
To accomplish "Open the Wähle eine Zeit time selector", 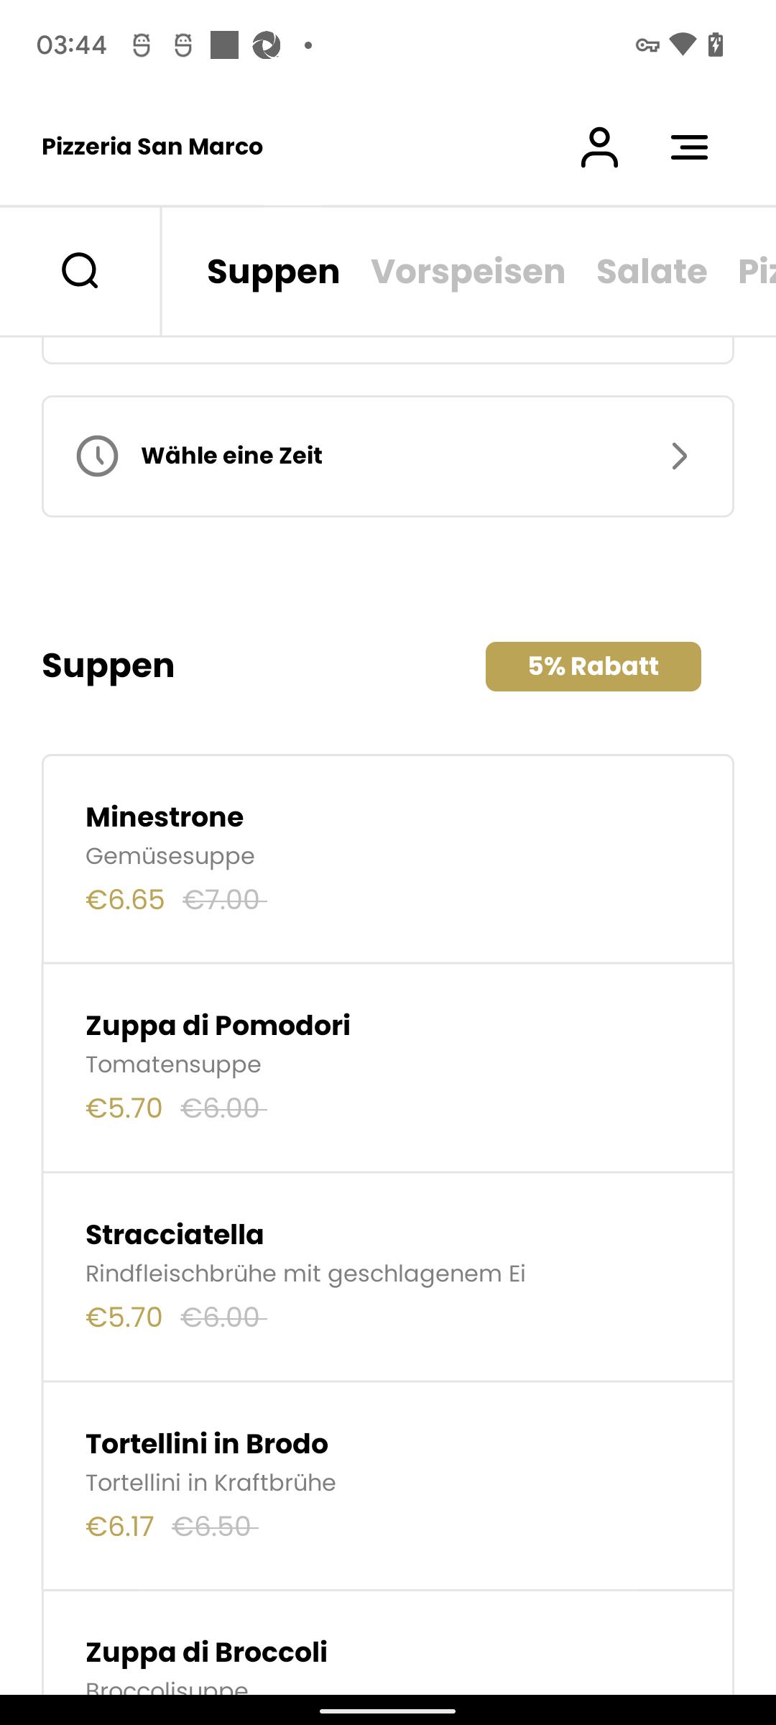I will pos(388,456).
